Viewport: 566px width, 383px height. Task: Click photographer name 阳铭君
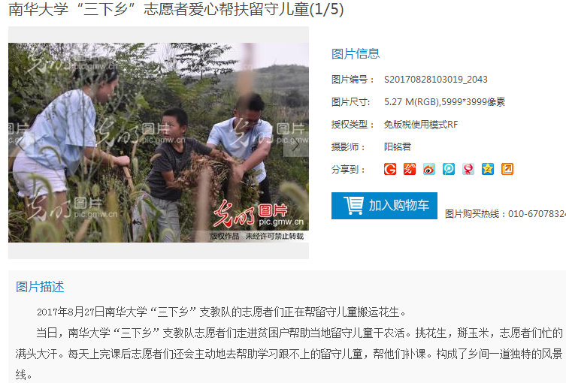pos(398,146)
